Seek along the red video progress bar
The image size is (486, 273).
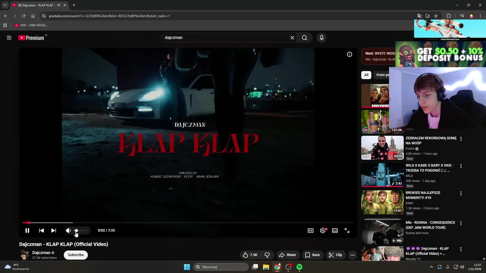(x=188, y=223)
